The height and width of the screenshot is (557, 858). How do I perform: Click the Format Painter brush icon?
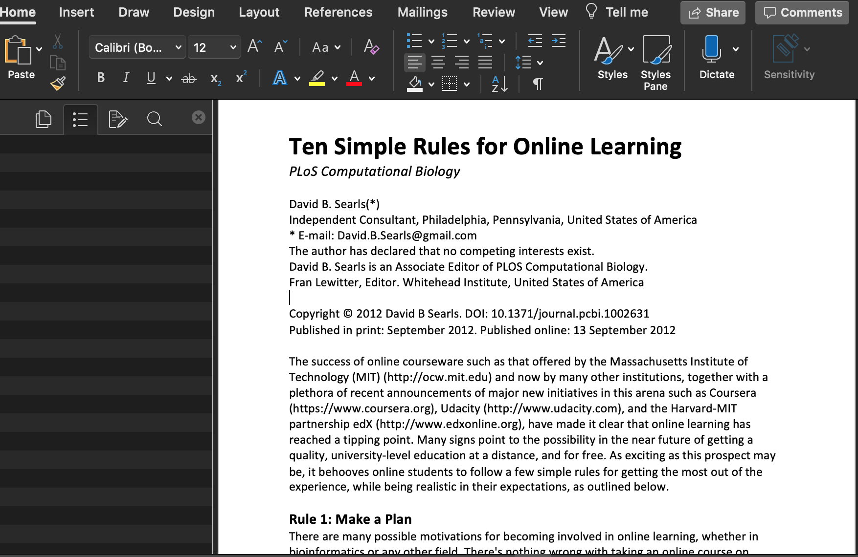[x=58, y=84]
